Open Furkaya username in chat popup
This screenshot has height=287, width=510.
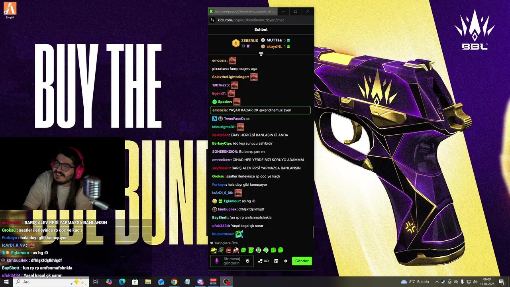coord(219,185)
